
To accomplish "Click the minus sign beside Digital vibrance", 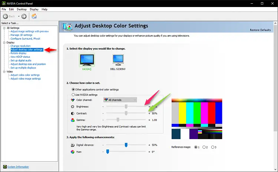I will 103,145.
